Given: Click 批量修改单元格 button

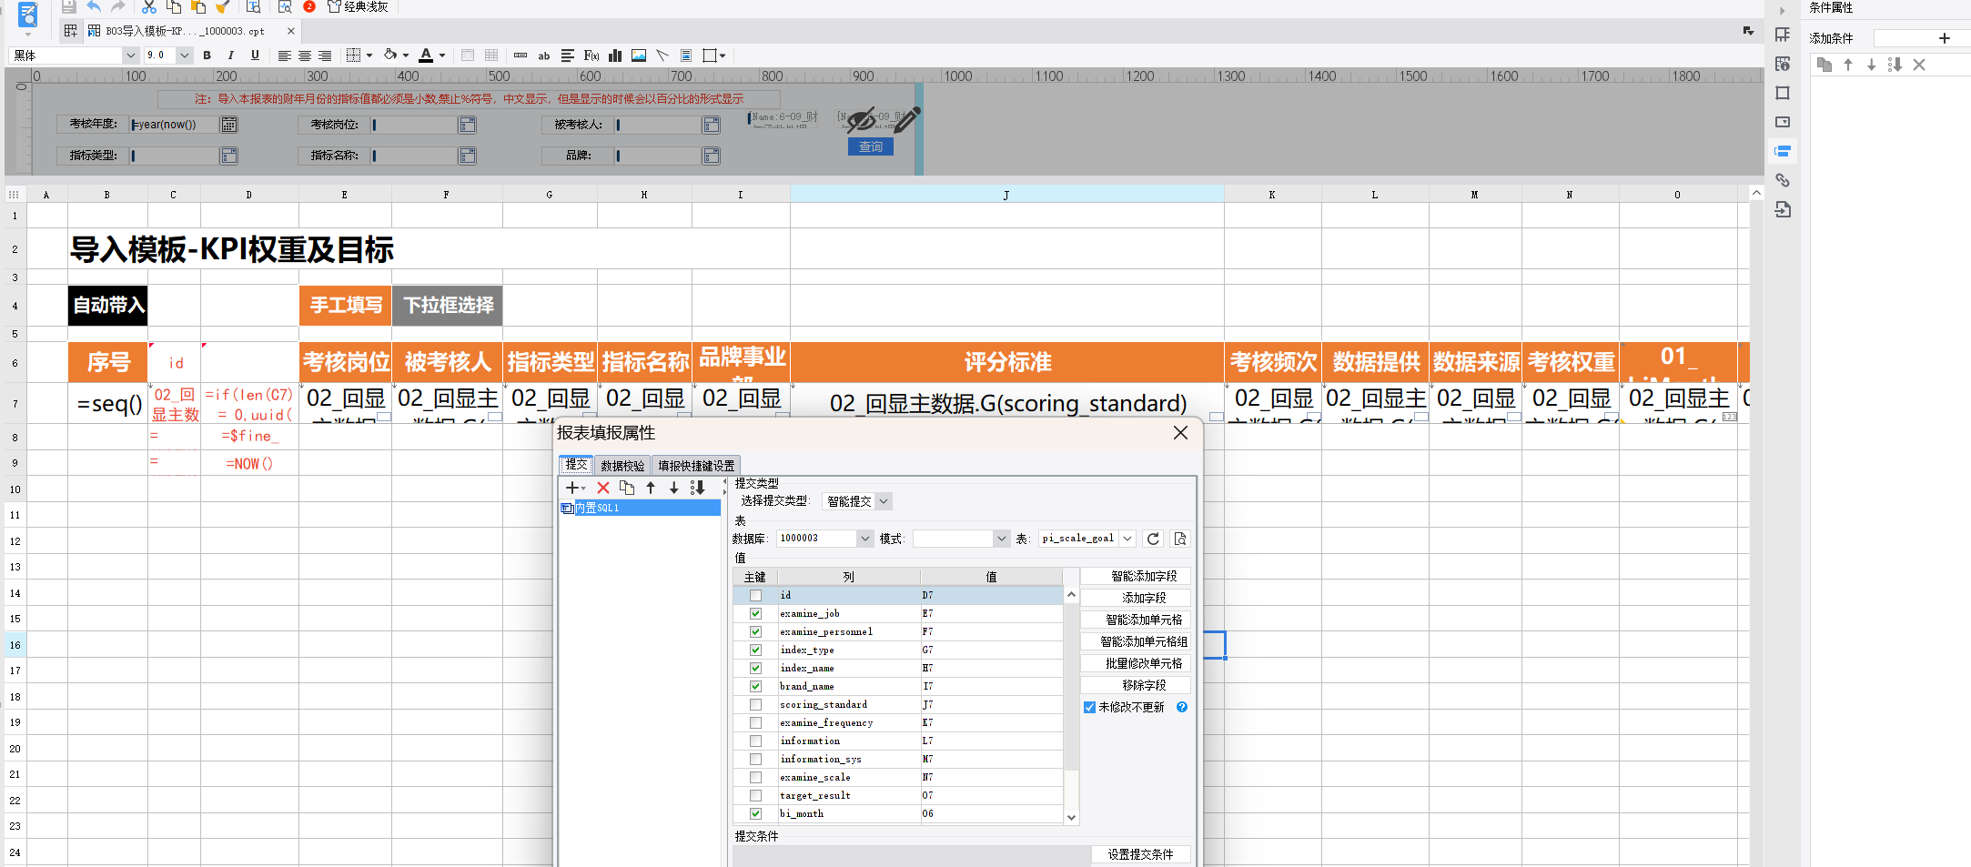Looking at the screenshot, I should (1136, 663).
